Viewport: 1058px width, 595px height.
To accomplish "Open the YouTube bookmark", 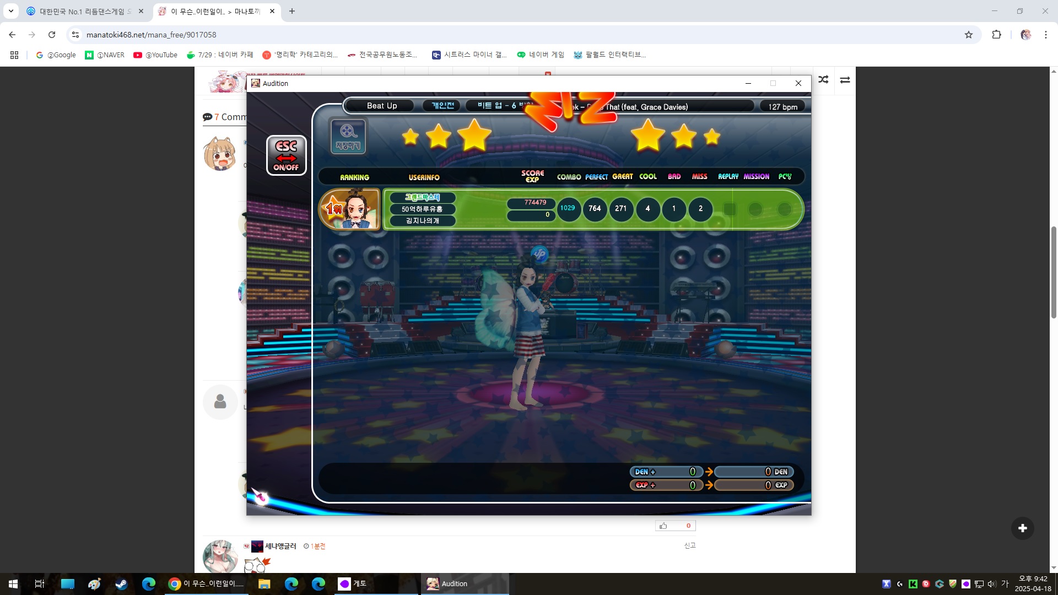I will click(x=155, y=55).
